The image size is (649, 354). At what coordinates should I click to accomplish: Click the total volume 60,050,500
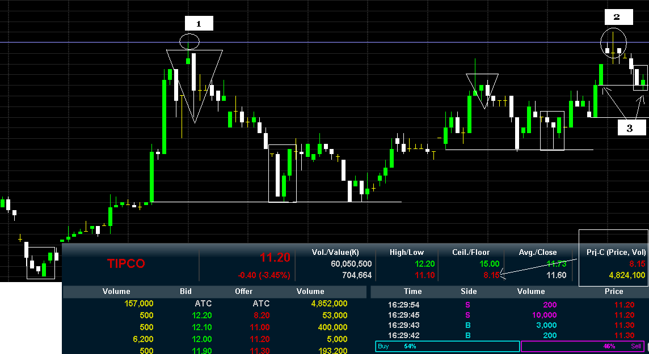pyautogui.click(x=351, y=263)
